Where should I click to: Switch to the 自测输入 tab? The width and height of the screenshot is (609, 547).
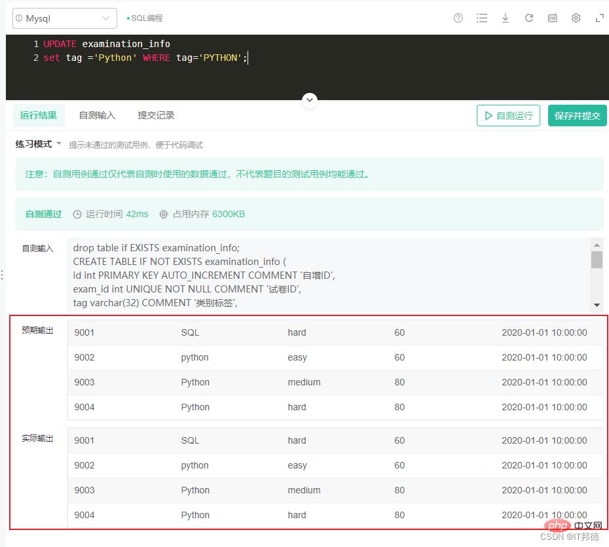pyautogui.click(x=97, y=115)
